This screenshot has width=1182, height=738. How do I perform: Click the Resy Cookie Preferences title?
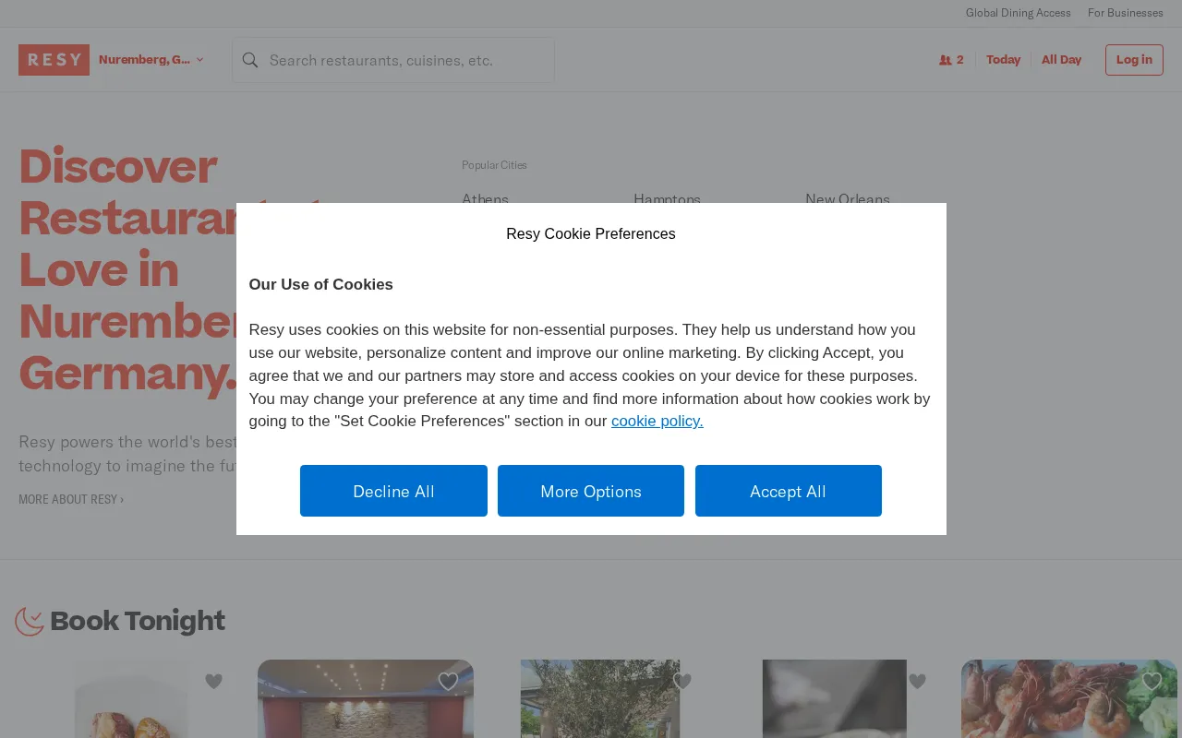591,234
